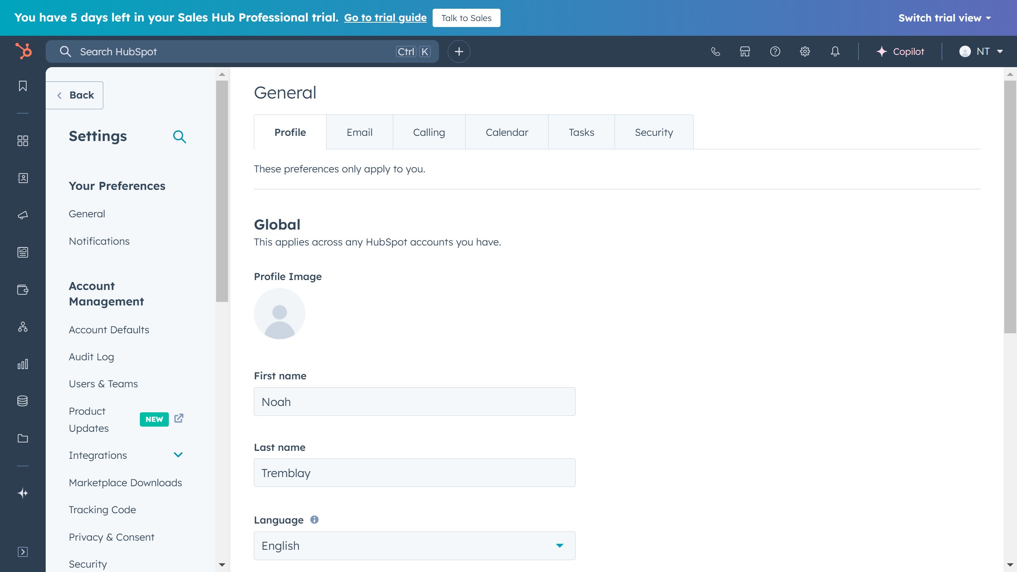Image resolution: width=1017 pixels, height=572 pixels.
Task: Open Product Updates in sidebar
Action: click(89, 419)
